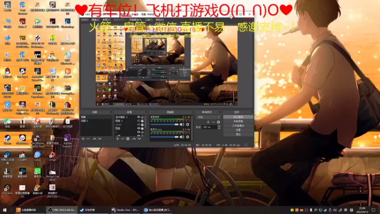Mute 麦克风/Aux speaker icon in mixer
The height and width of the screenshot is (214, 380).
point(182,137)
